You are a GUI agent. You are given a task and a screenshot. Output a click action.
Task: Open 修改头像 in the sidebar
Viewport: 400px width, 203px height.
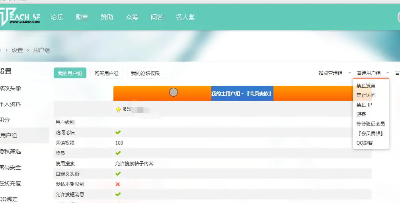[10, 88]
